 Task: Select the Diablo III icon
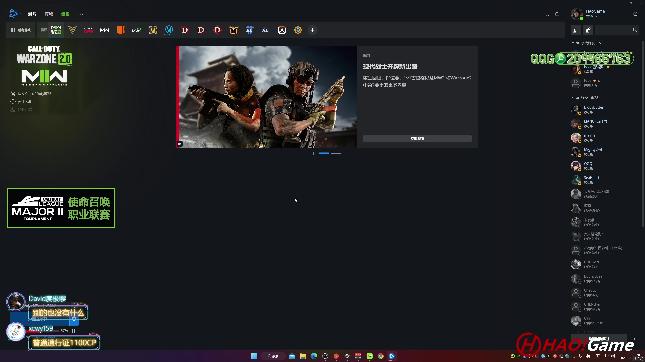pyautogui.click(x=201, y=30)
